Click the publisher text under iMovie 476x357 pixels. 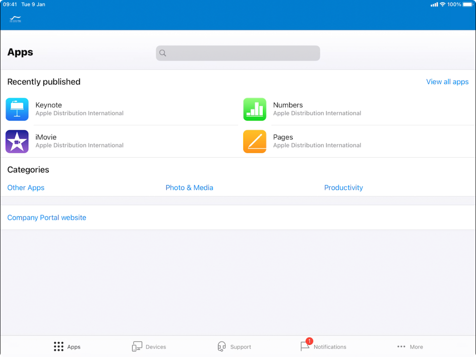tap(79, 145)
